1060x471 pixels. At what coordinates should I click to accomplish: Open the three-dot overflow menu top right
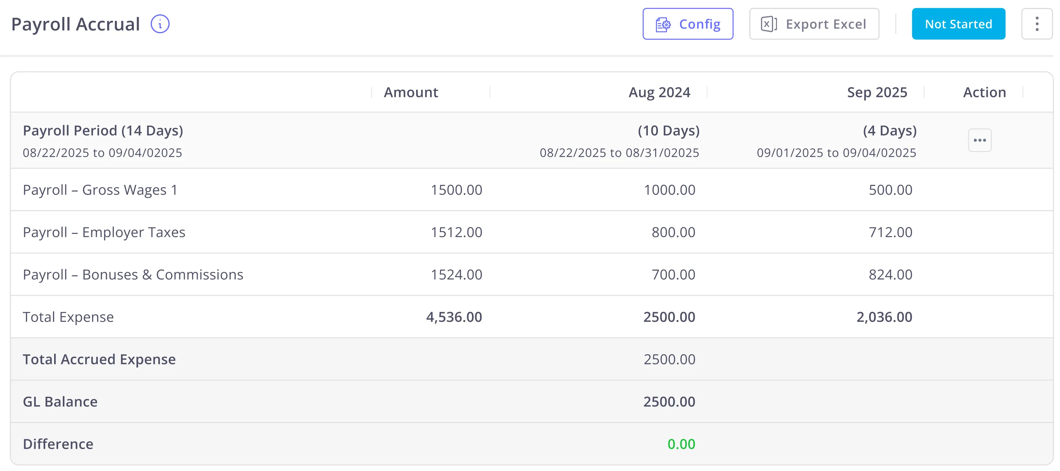1037,23
